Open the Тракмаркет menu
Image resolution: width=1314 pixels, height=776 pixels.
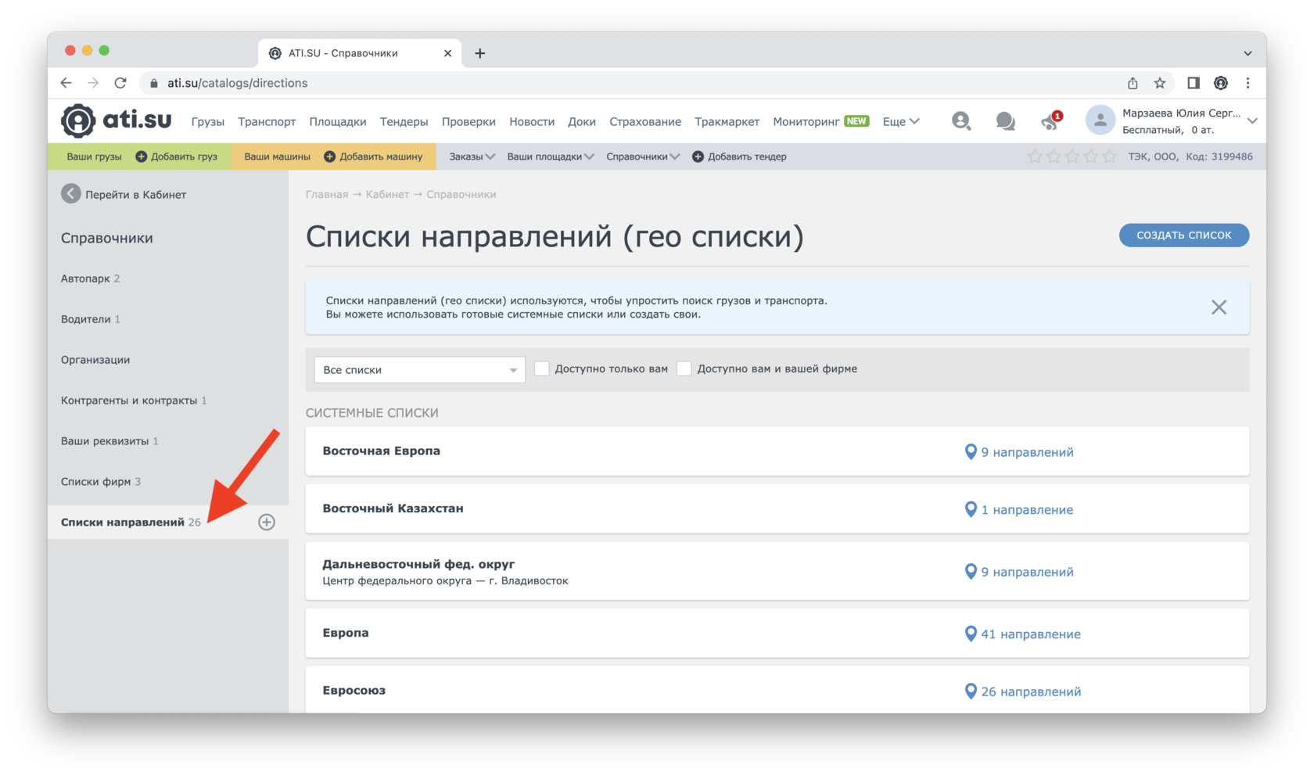(727, 121)
